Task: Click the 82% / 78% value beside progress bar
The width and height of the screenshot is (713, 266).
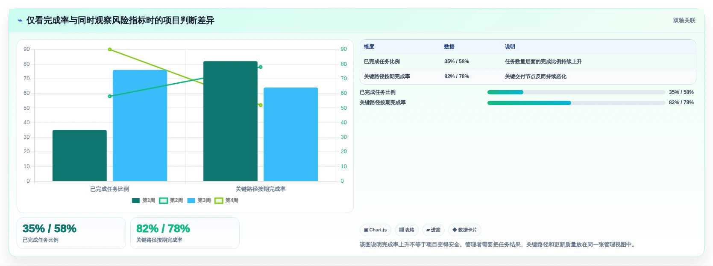Action: [x=681, y=102]
